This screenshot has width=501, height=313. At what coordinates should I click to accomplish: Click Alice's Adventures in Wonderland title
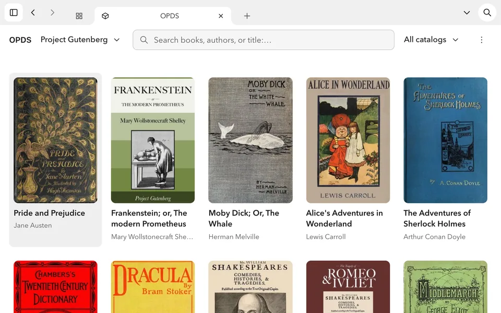344,219
